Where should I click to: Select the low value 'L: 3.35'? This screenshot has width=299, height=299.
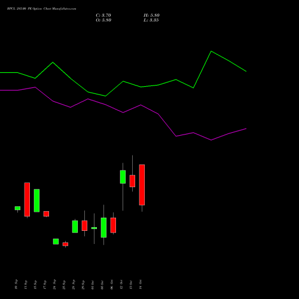(x=151, y=20)
